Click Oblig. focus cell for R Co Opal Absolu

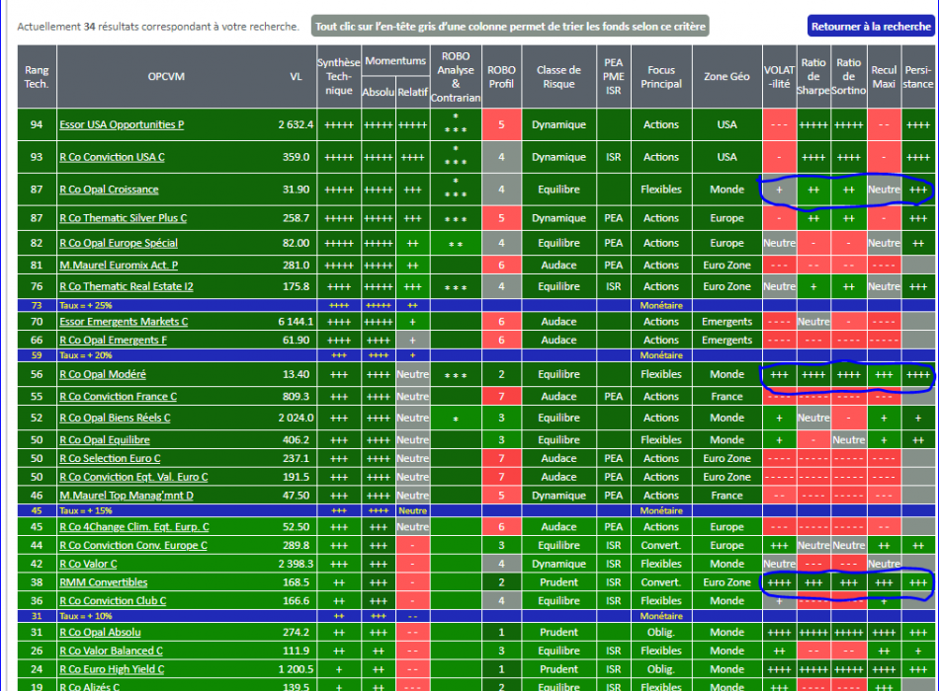tap(661, 632)
